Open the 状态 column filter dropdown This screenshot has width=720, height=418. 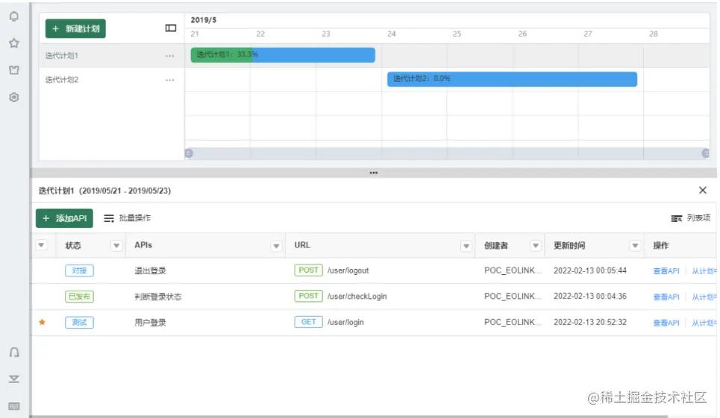click(116, 246)
